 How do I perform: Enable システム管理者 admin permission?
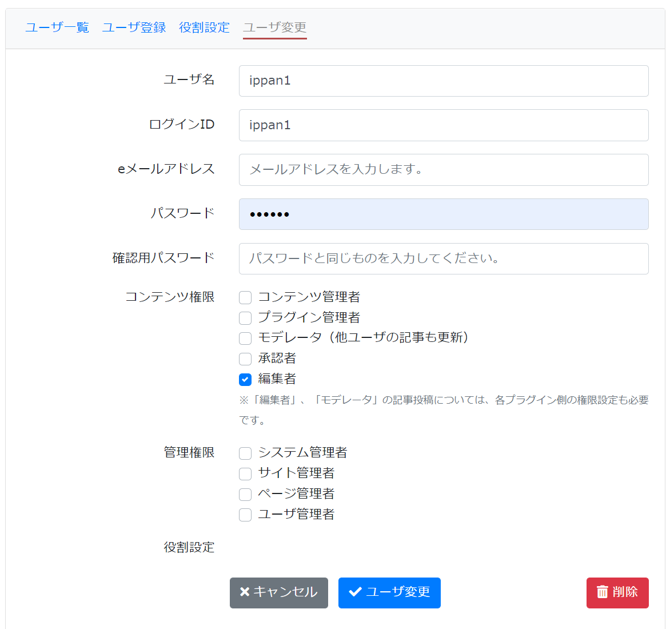(245, 453)
